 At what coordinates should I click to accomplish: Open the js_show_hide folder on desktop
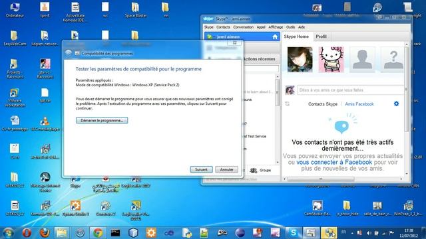pyautogui.click(x=347, y=208)
